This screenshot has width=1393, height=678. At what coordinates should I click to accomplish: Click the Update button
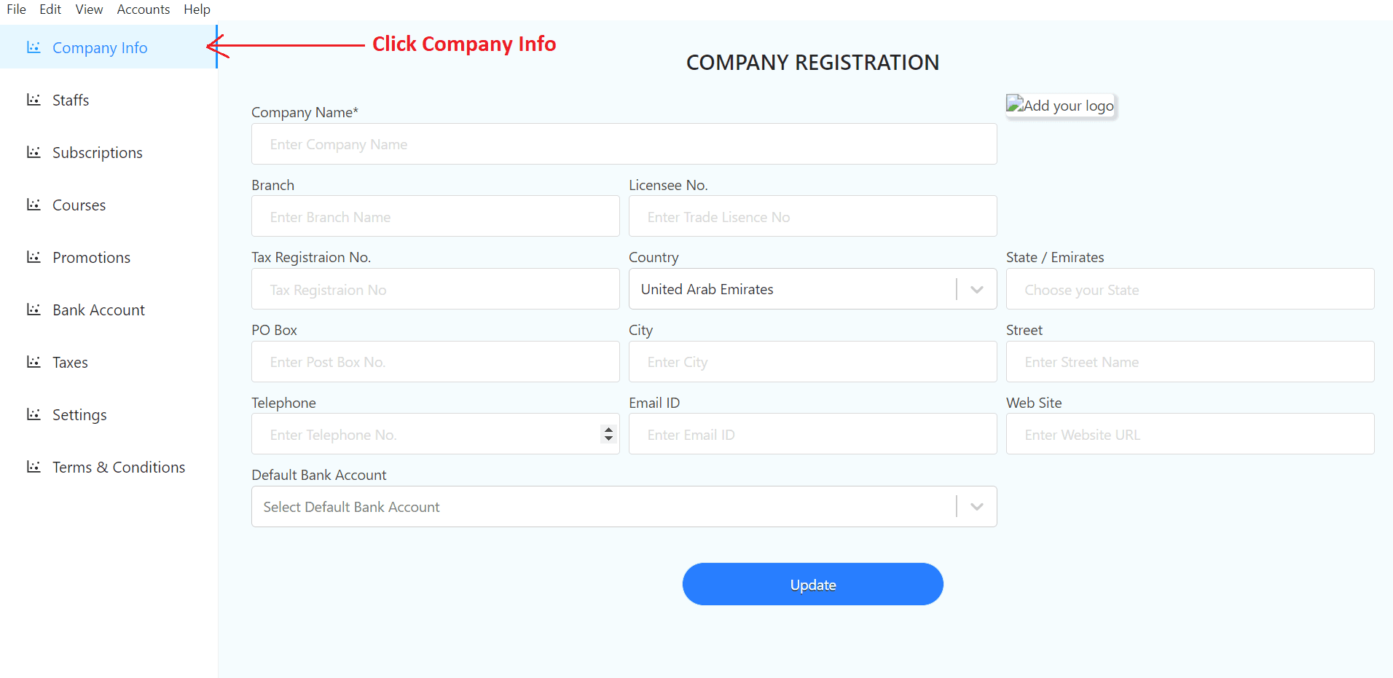point(812,584)
